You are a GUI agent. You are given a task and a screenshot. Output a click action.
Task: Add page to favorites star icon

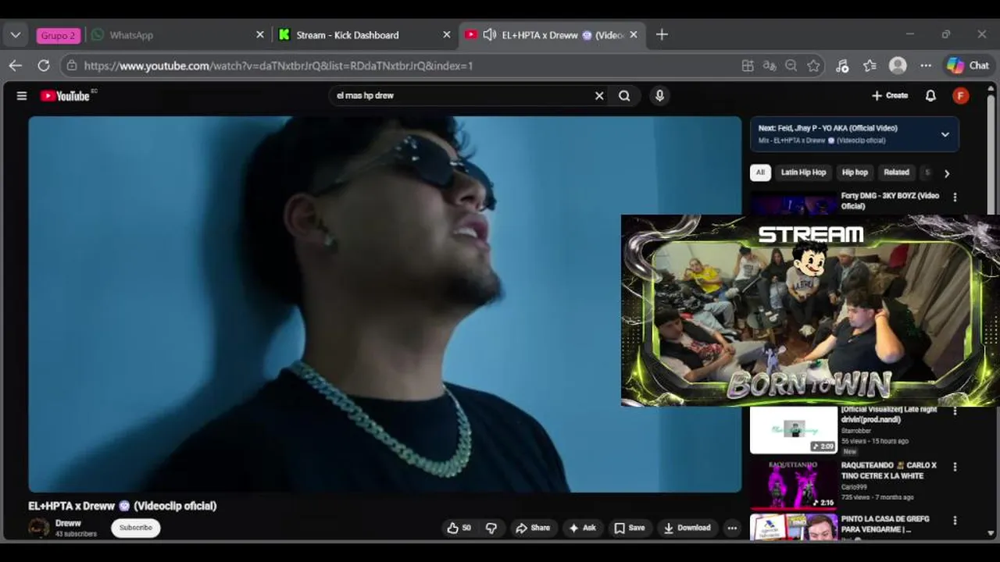(x=813, y=66)
